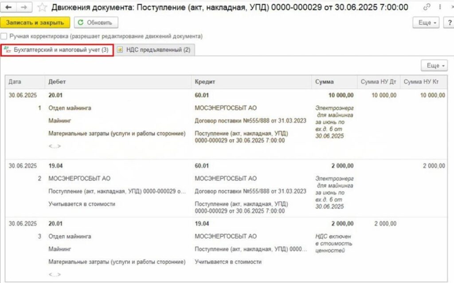Sort by the Сумма column header
The height and width of the screenshot is (283, 454).
click(325, 82)
